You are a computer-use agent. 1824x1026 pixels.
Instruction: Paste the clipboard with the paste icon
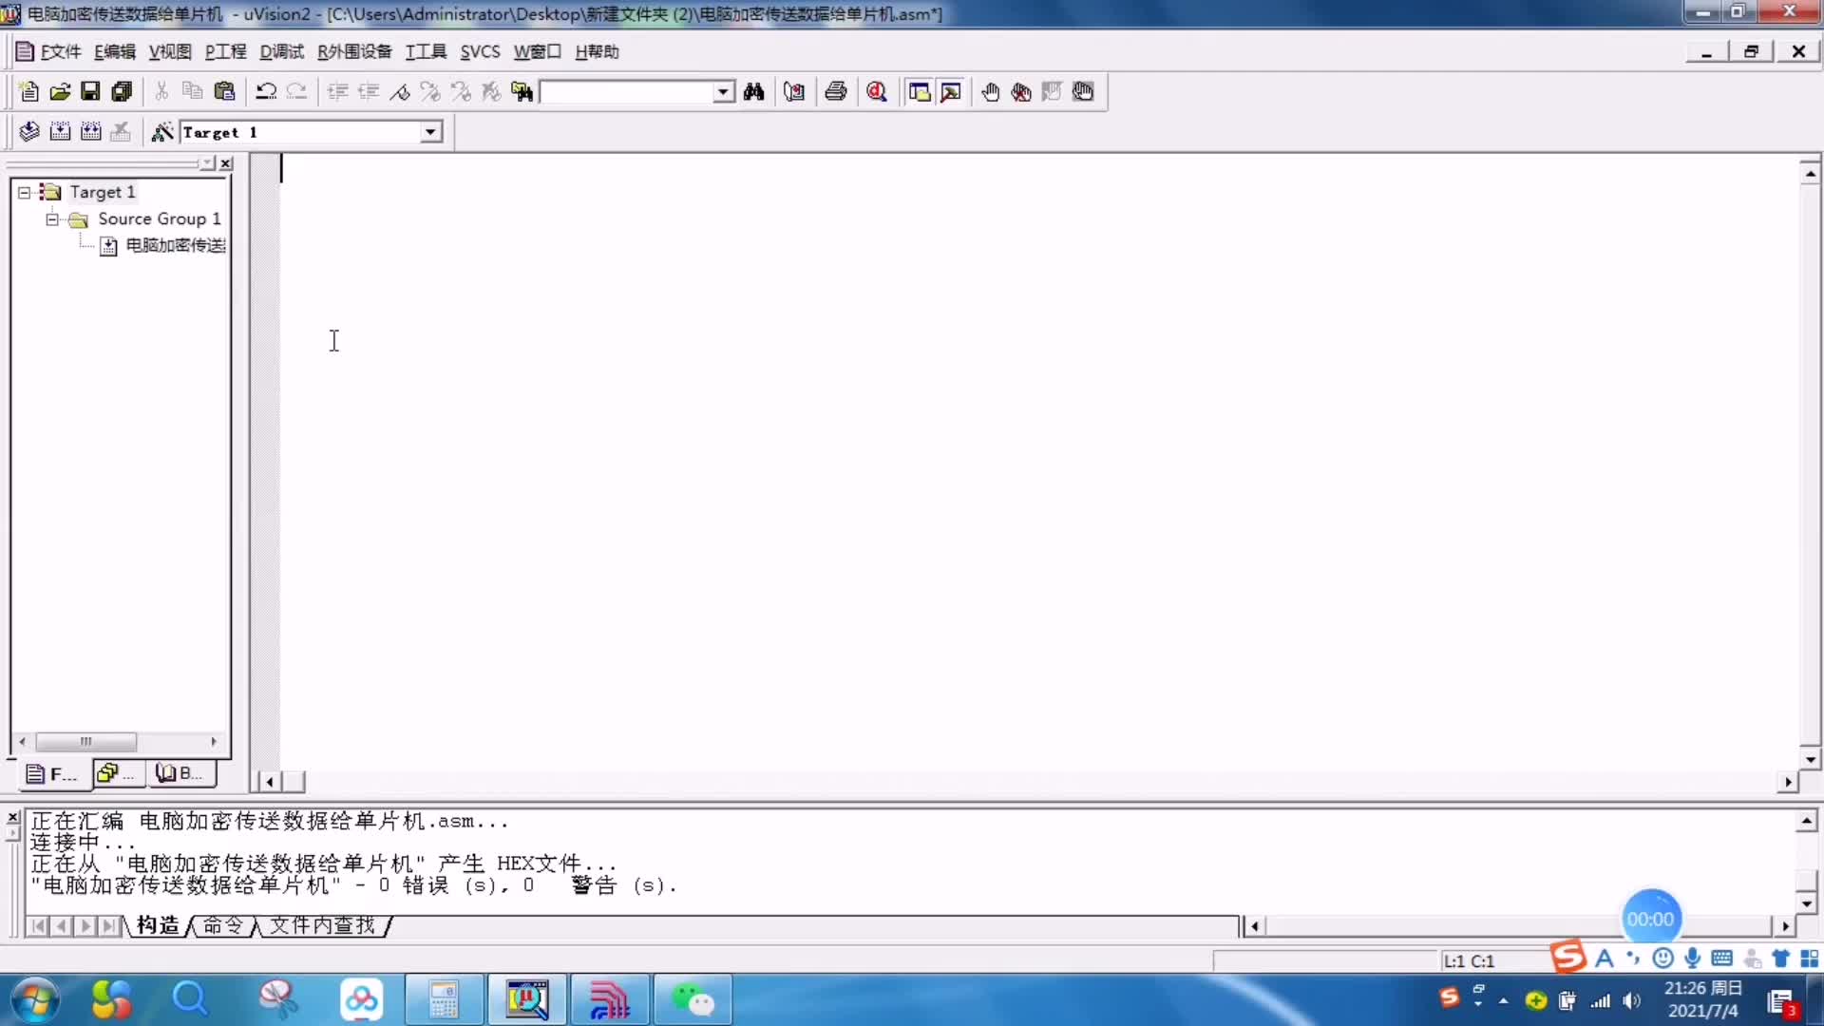[224, 91]
